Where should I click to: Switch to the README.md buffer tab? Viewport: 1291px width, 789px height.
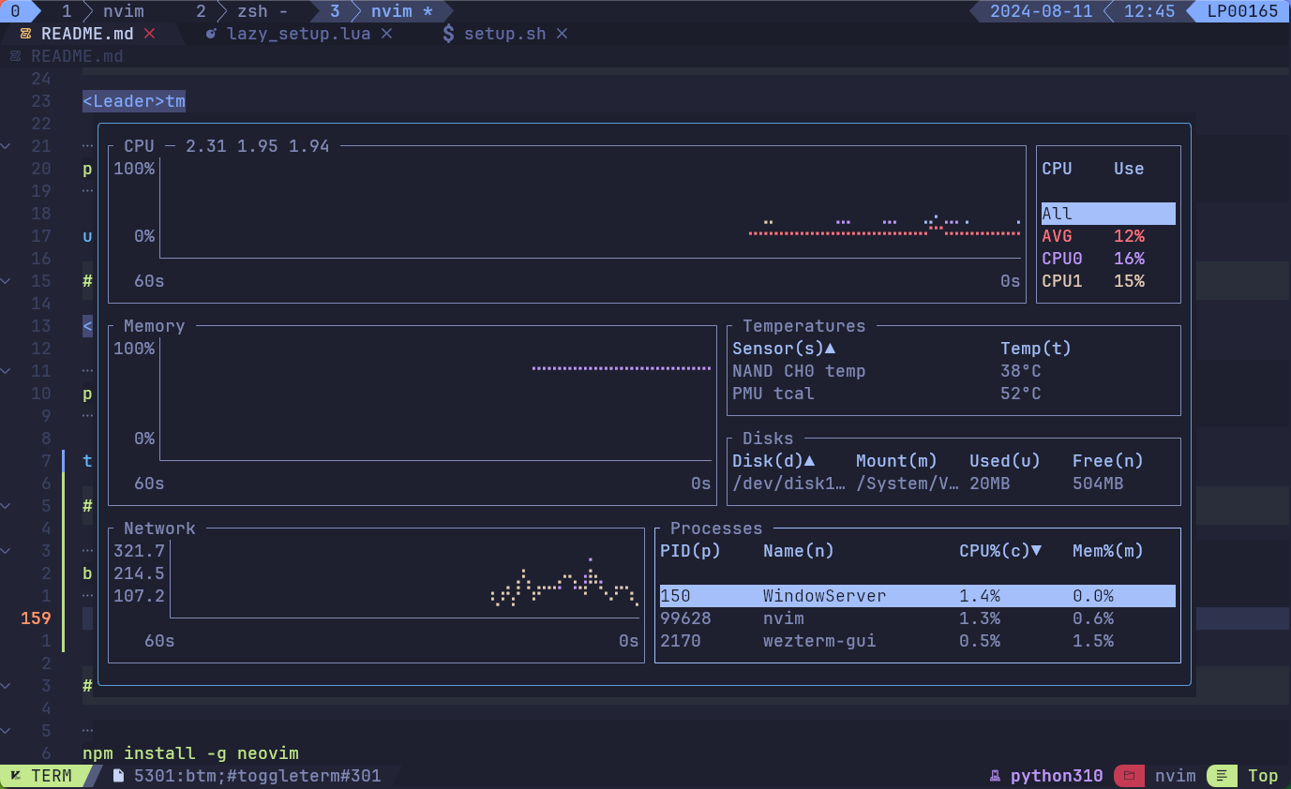click(87, 34)
